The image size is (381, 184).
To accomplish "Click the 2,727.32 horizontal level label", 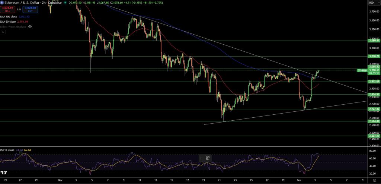I will coord(374,109).
